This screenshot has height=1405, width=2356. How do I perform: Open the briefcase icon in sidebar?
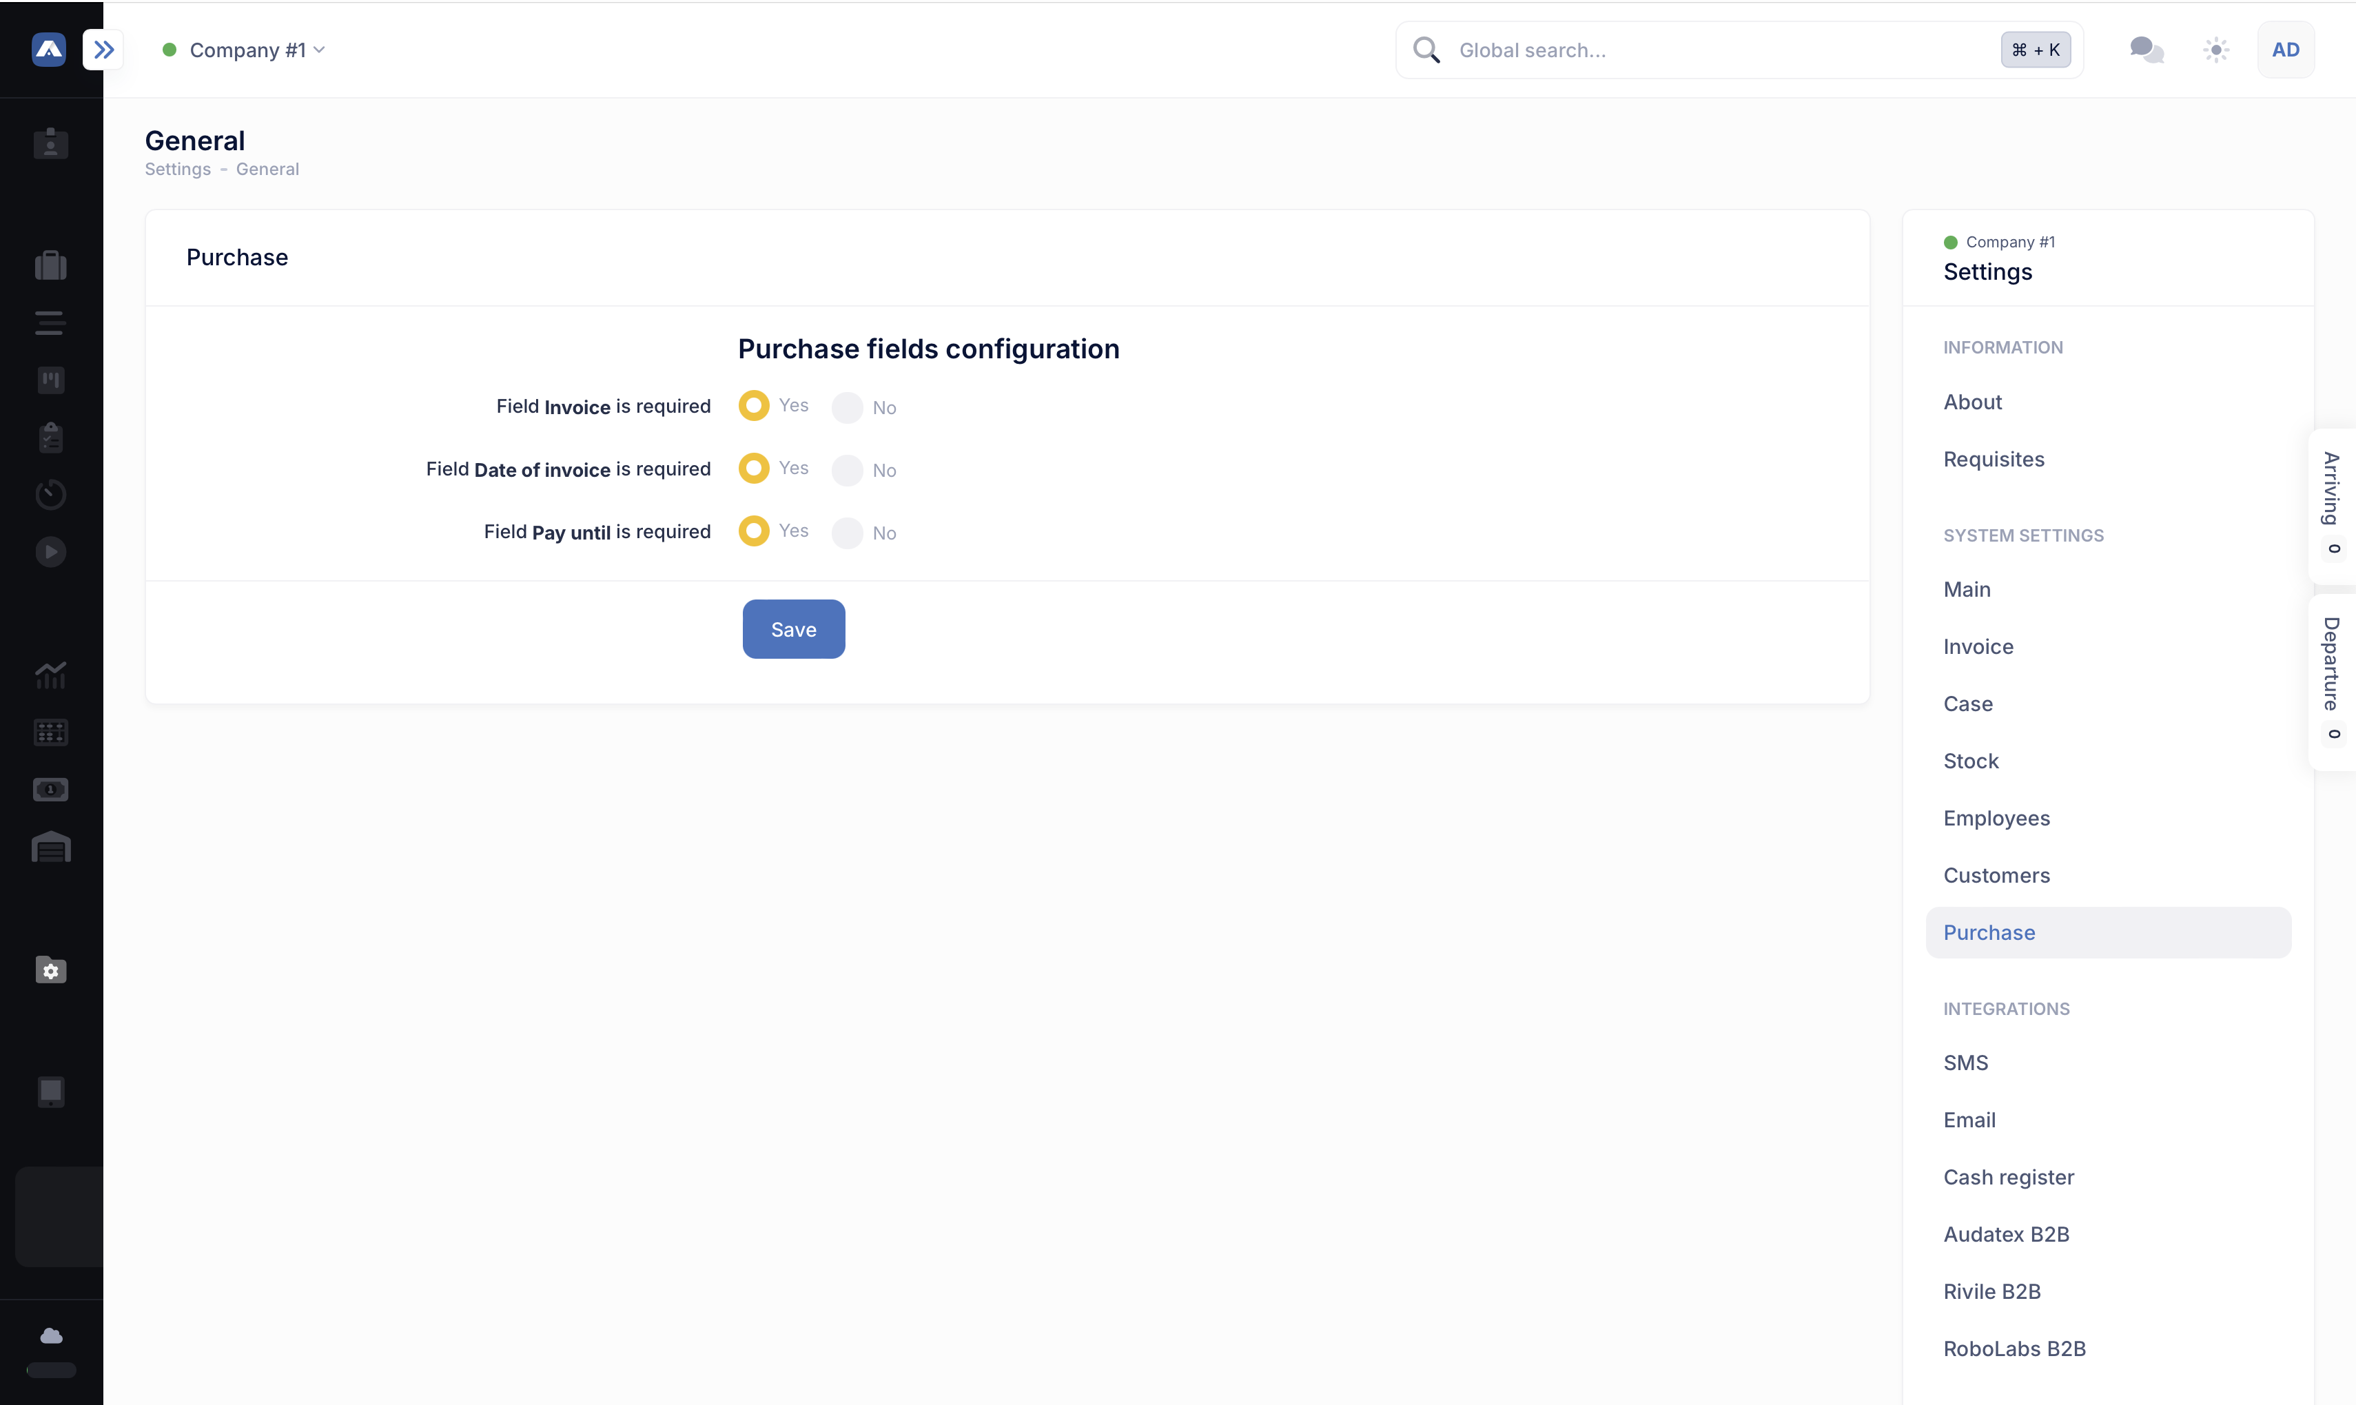[x=50, y=266]
